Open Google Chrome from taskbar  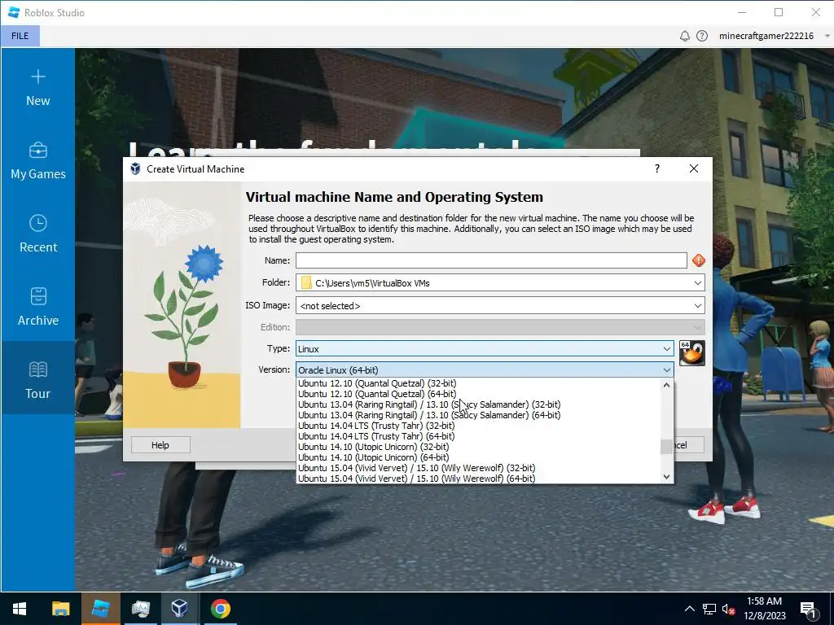click(220, 609)
